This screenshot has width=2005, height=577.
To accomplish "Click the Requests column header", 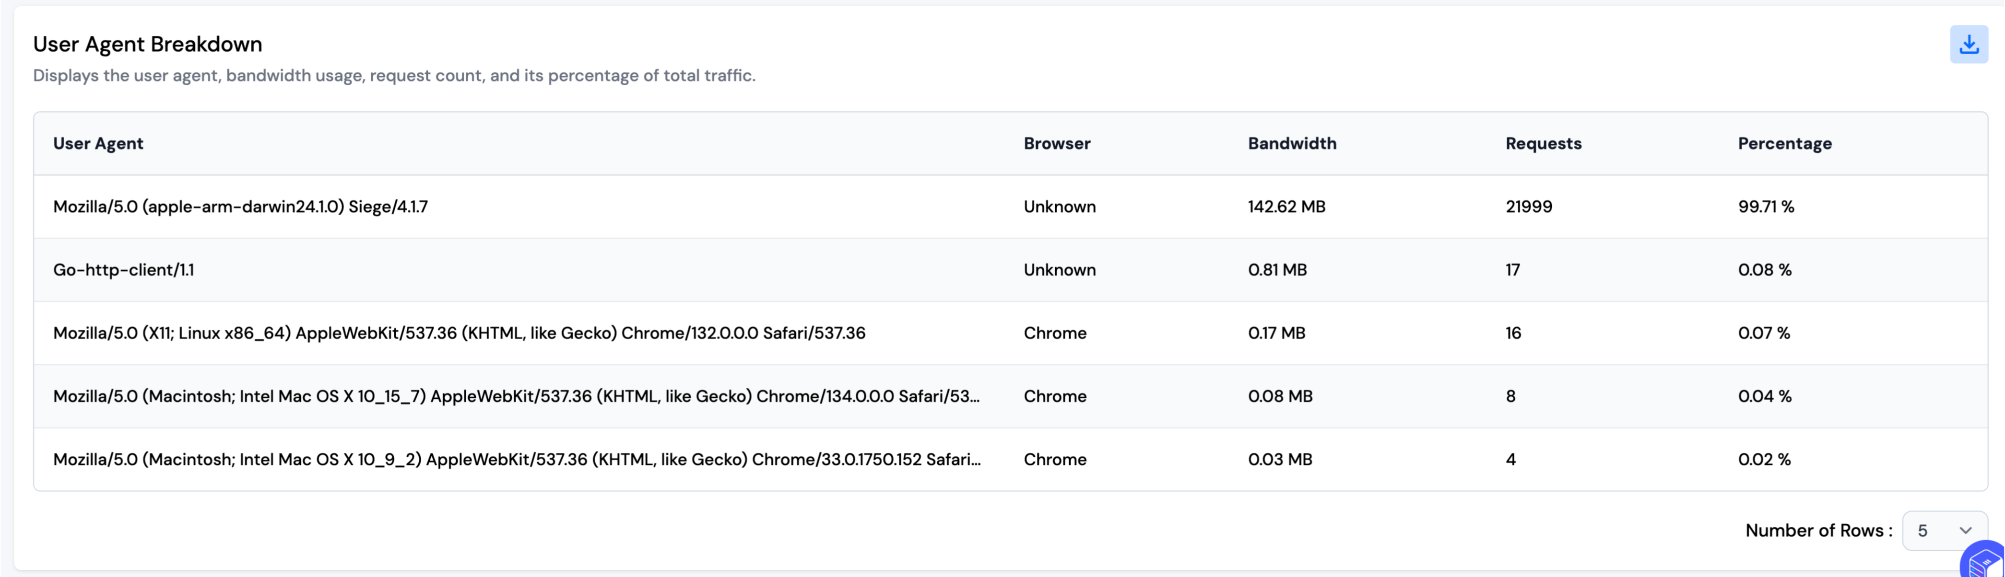I will [1543, 143].
